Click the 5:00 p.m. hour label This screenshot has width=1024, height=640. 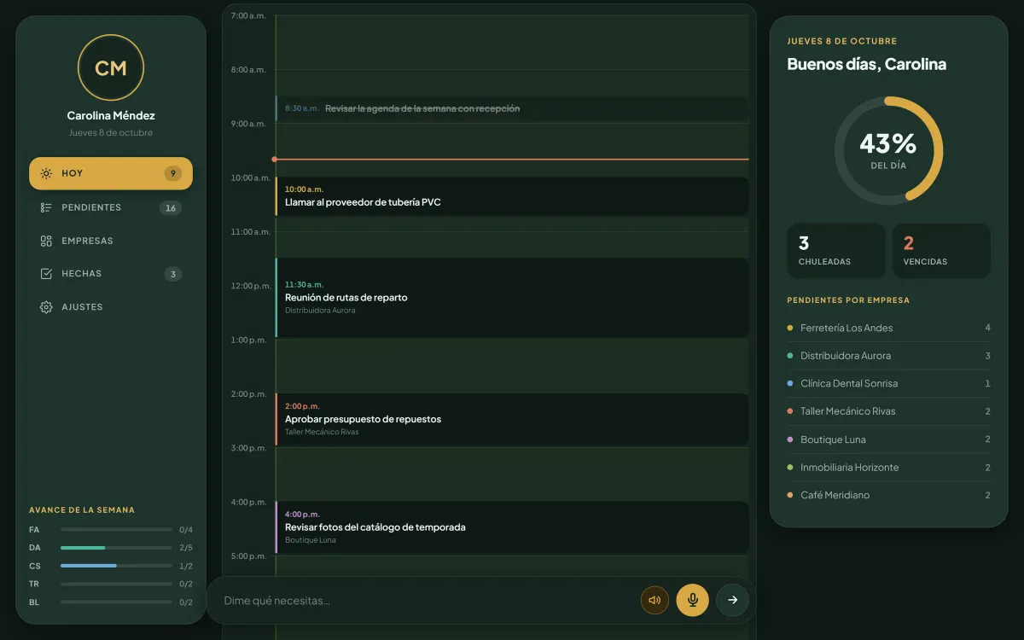pos(248,556)
